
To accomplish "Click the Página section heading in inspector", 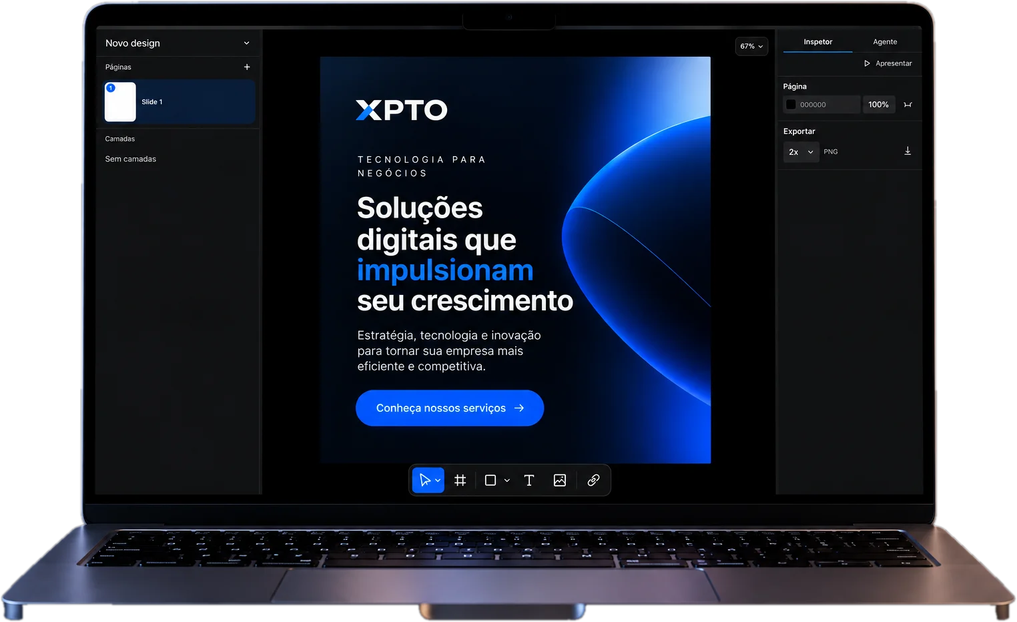I will click(795, 87).
